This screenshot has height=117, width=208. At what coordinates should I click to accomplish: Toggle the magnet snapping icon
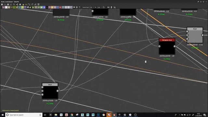click(115, 7)
